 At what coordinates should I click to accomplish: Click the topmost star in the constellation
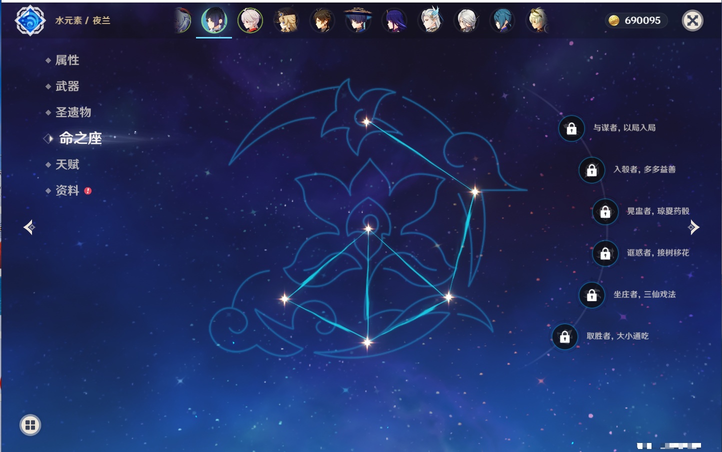(x=366, y=122)
